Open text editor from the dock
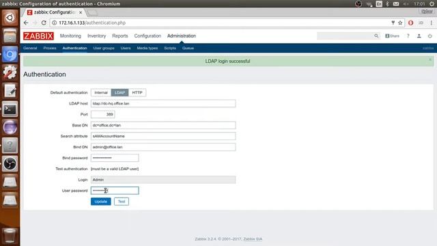The height and width of the screenshot is (246, 437). click(10, 91)
